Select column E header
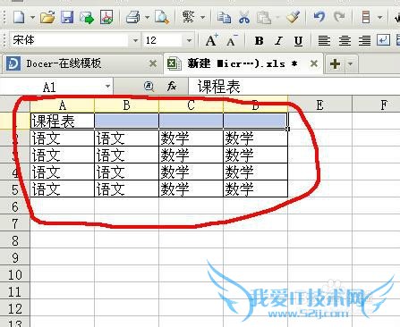Viewport: 400px width, 327px height. point(319,105)
